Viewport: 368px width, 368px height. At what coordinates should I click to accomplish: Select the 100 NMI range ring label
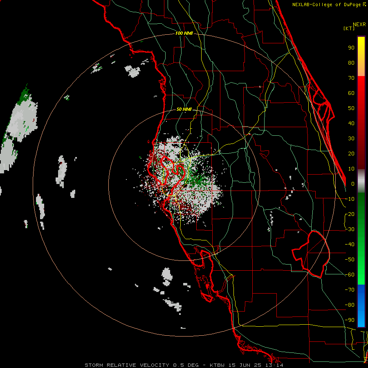184,34
